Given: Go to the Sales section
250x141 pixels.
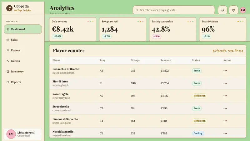Looking at the screenshot, I should (23, 40).
